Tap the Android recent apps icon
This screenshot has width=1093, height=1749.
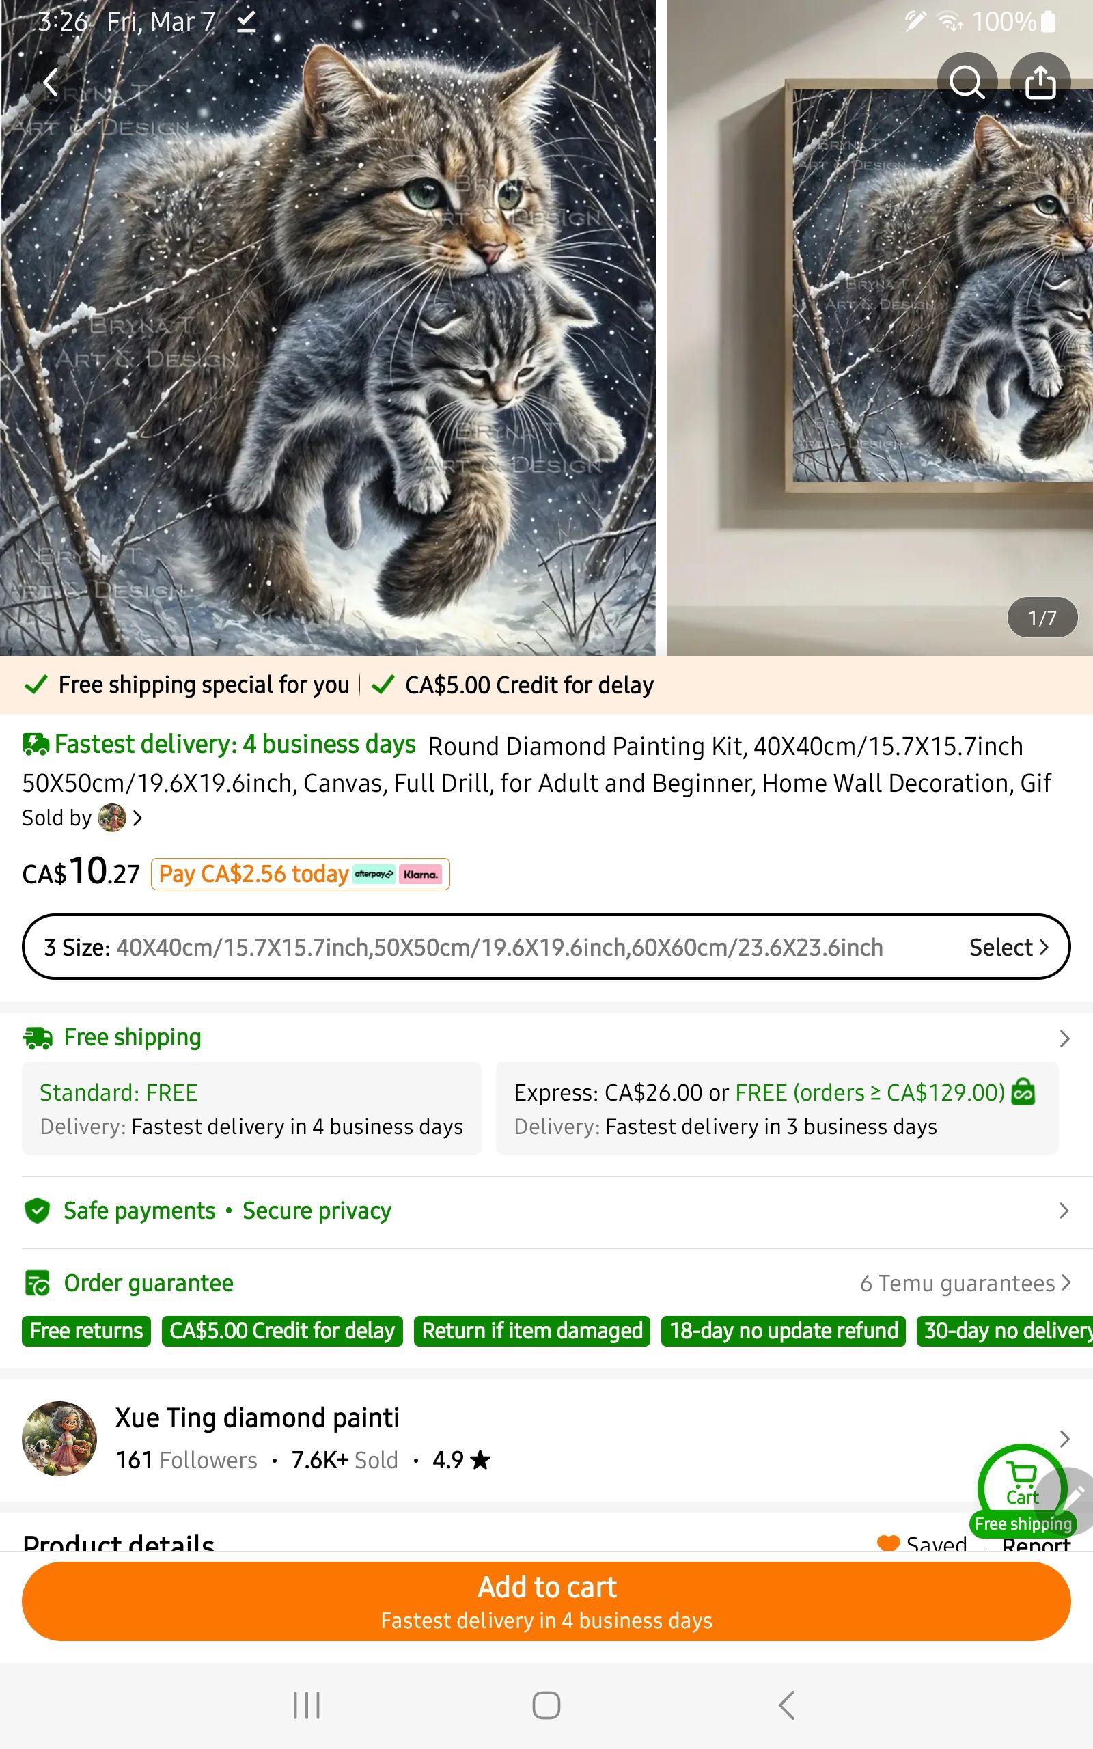pyautogui.click(x=307, y=1705)
